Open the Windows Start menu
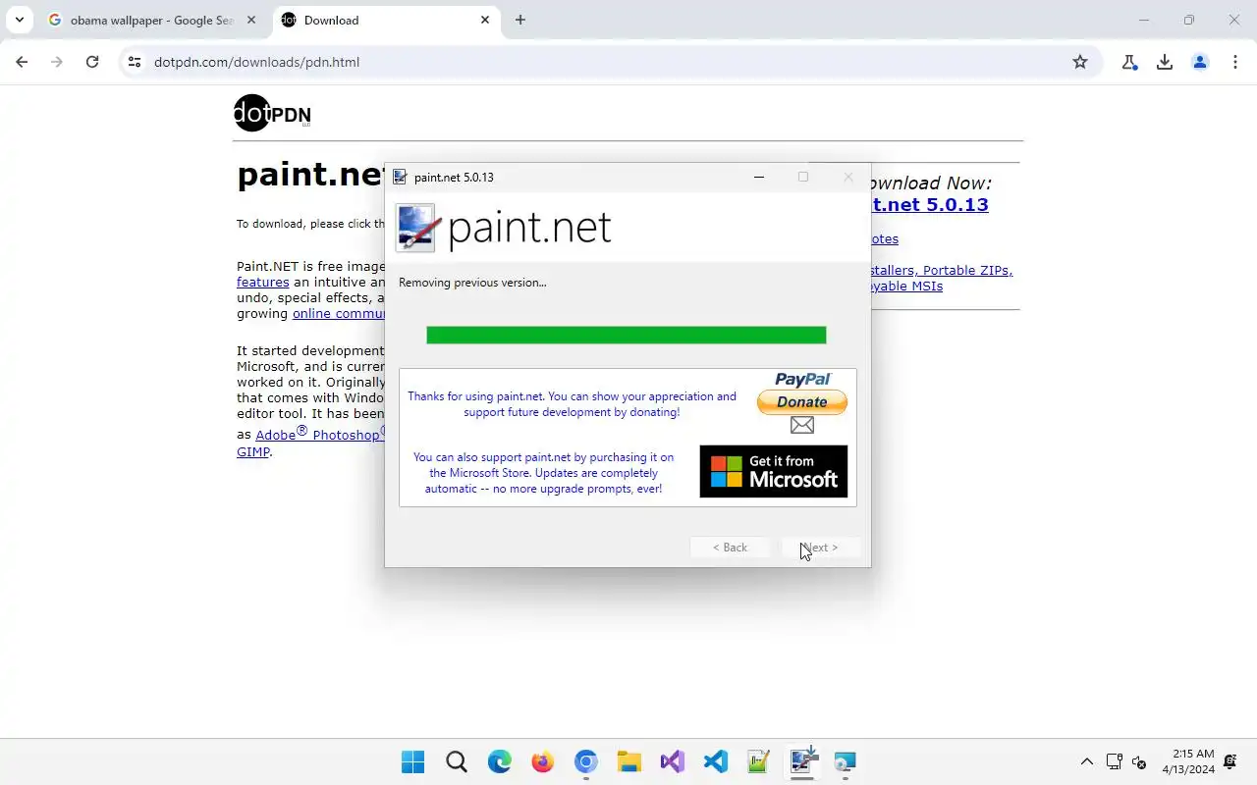Image resolution: width=1257 pixels, height=785 pixels. pyautogui.click(x=413, y=761)
